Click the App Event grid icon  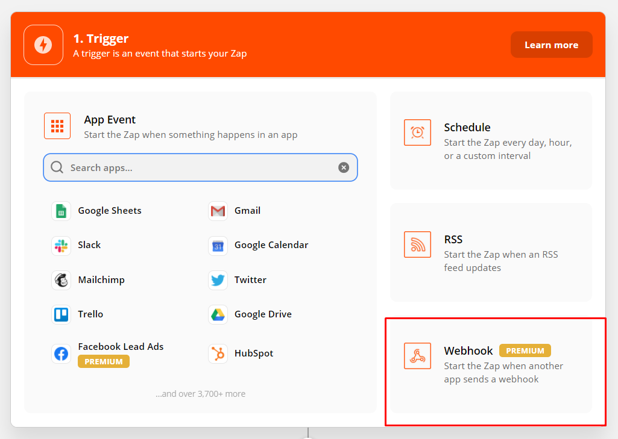pyautogui.click(x=57, y=126)
